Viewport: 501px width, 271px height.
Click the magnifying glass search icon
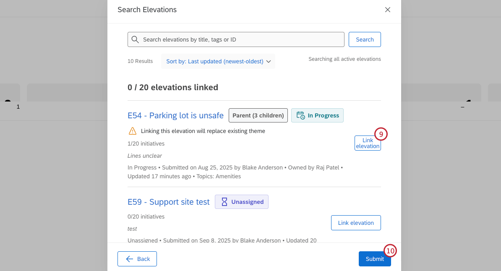[135, 39]
